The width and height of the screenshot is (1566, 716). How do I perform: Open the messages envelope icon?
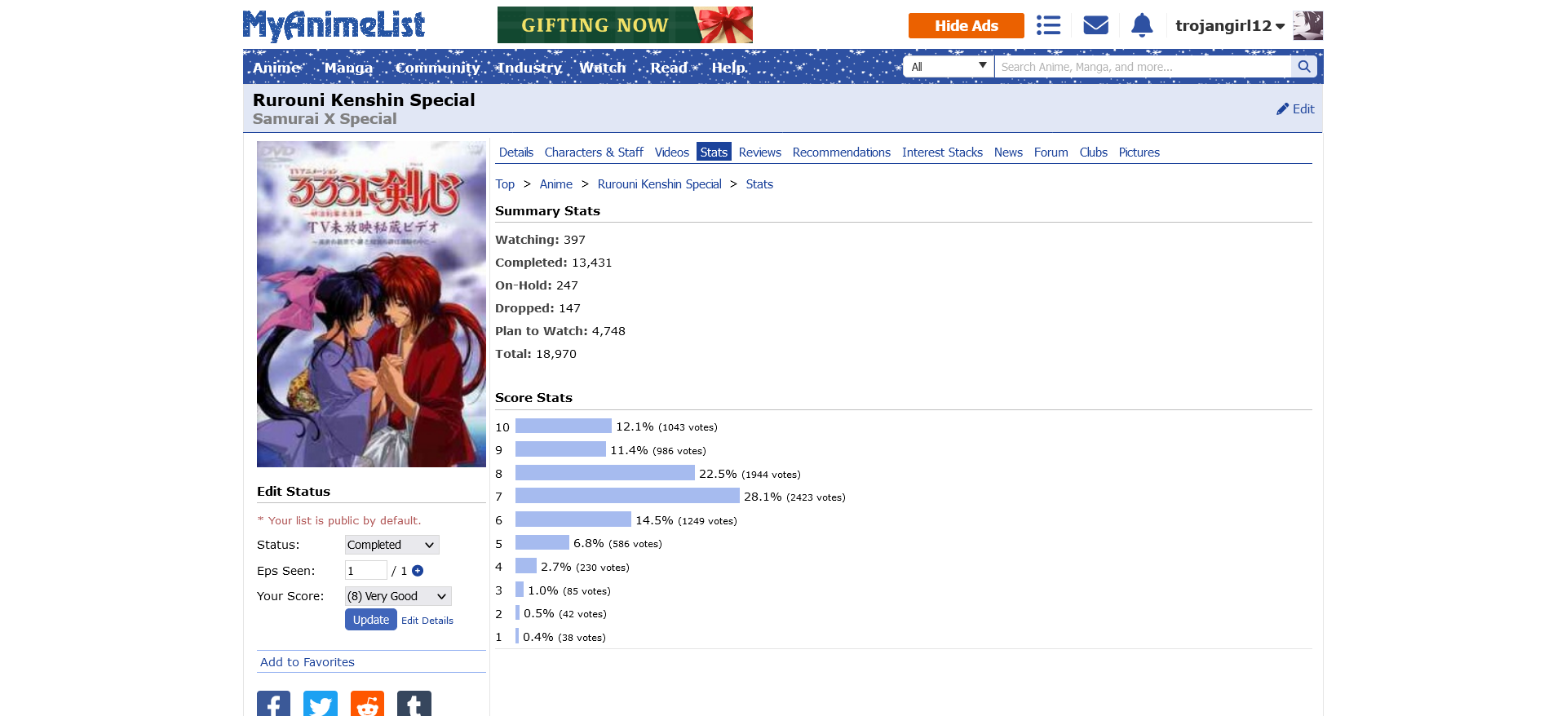tap(1095, 25)
